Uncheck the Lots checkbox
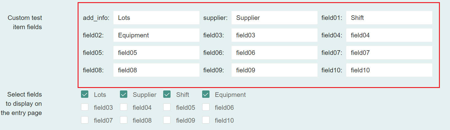 tap(85, 94)
